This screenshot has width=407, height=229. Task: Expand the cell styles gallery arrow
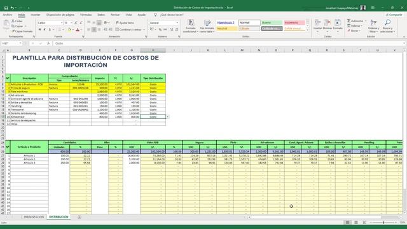coord(308,31)
